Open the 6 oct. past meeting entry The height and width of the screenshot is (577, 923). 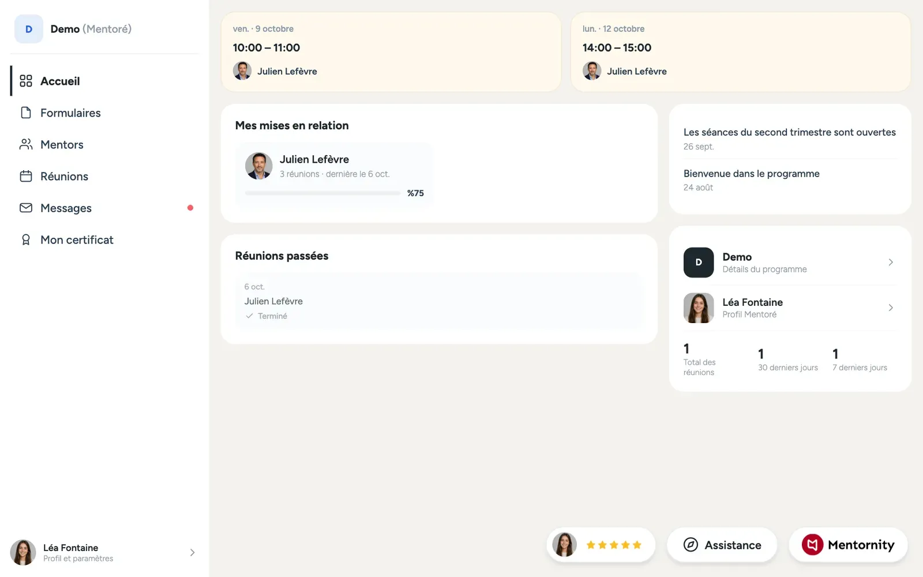[x=440, y=301]
